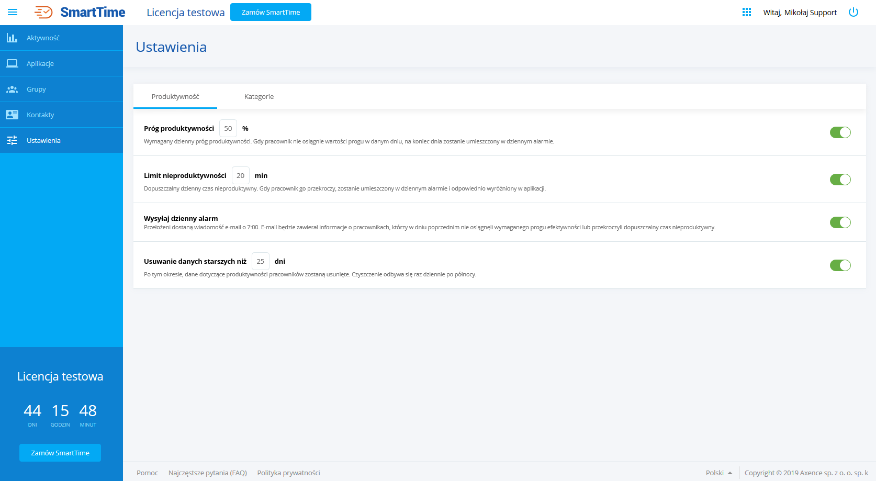Viewport: 876px width, 481px height.
Task: Open the Polski language selector
Action: (718, 472)
